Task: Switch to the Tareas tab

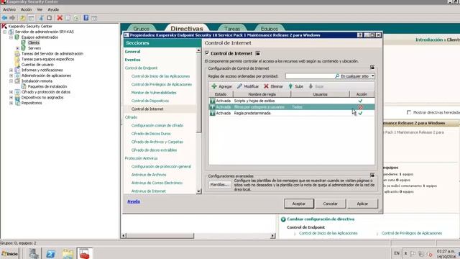Action: tap(232, 29)
